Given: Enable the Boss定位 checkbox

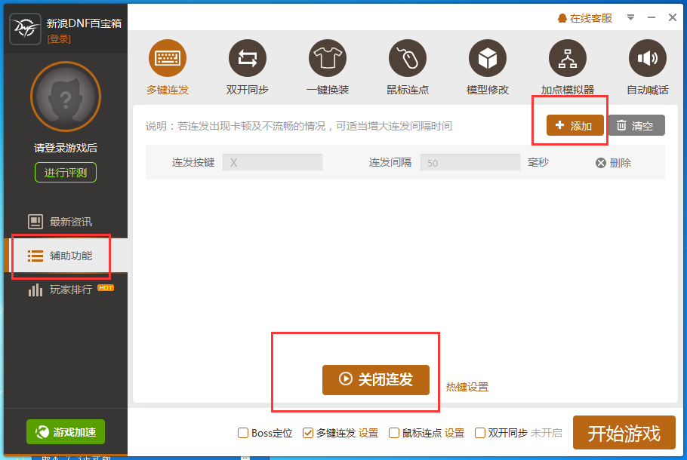Looking at the screenshot, I should (243, 433).
